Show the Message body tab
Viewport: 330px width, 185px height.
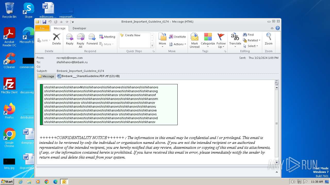(46, 76)
